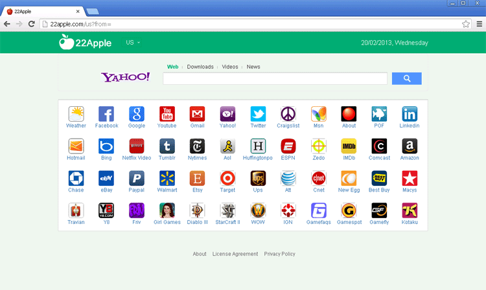Open the Twitter bird icon
Screen dimensions: 486x290
coord(258,114)
